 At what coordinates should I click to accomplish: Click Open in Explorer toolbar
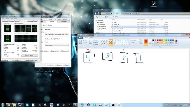click(107, 17)
